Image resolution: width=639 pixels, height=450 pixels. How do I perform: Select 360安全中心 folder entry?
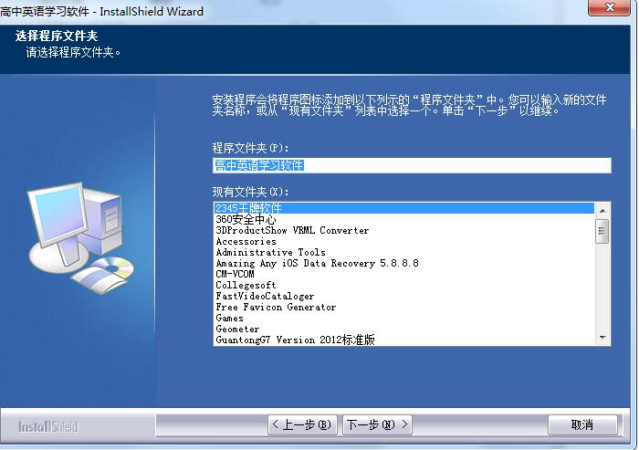[403, 219]
